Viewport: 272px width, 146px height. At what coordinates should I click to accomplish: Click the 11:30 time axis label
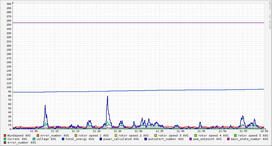pos(139,131)
